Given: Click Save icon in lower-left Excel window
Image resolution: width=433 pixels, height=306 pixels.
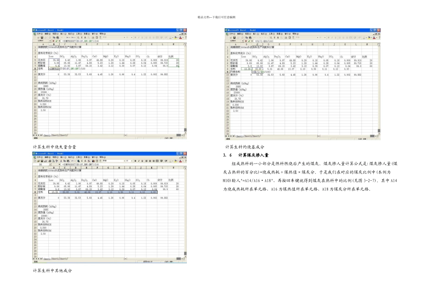Looking at the screenshot, I should pyautogui.click(x=42, y=161).
